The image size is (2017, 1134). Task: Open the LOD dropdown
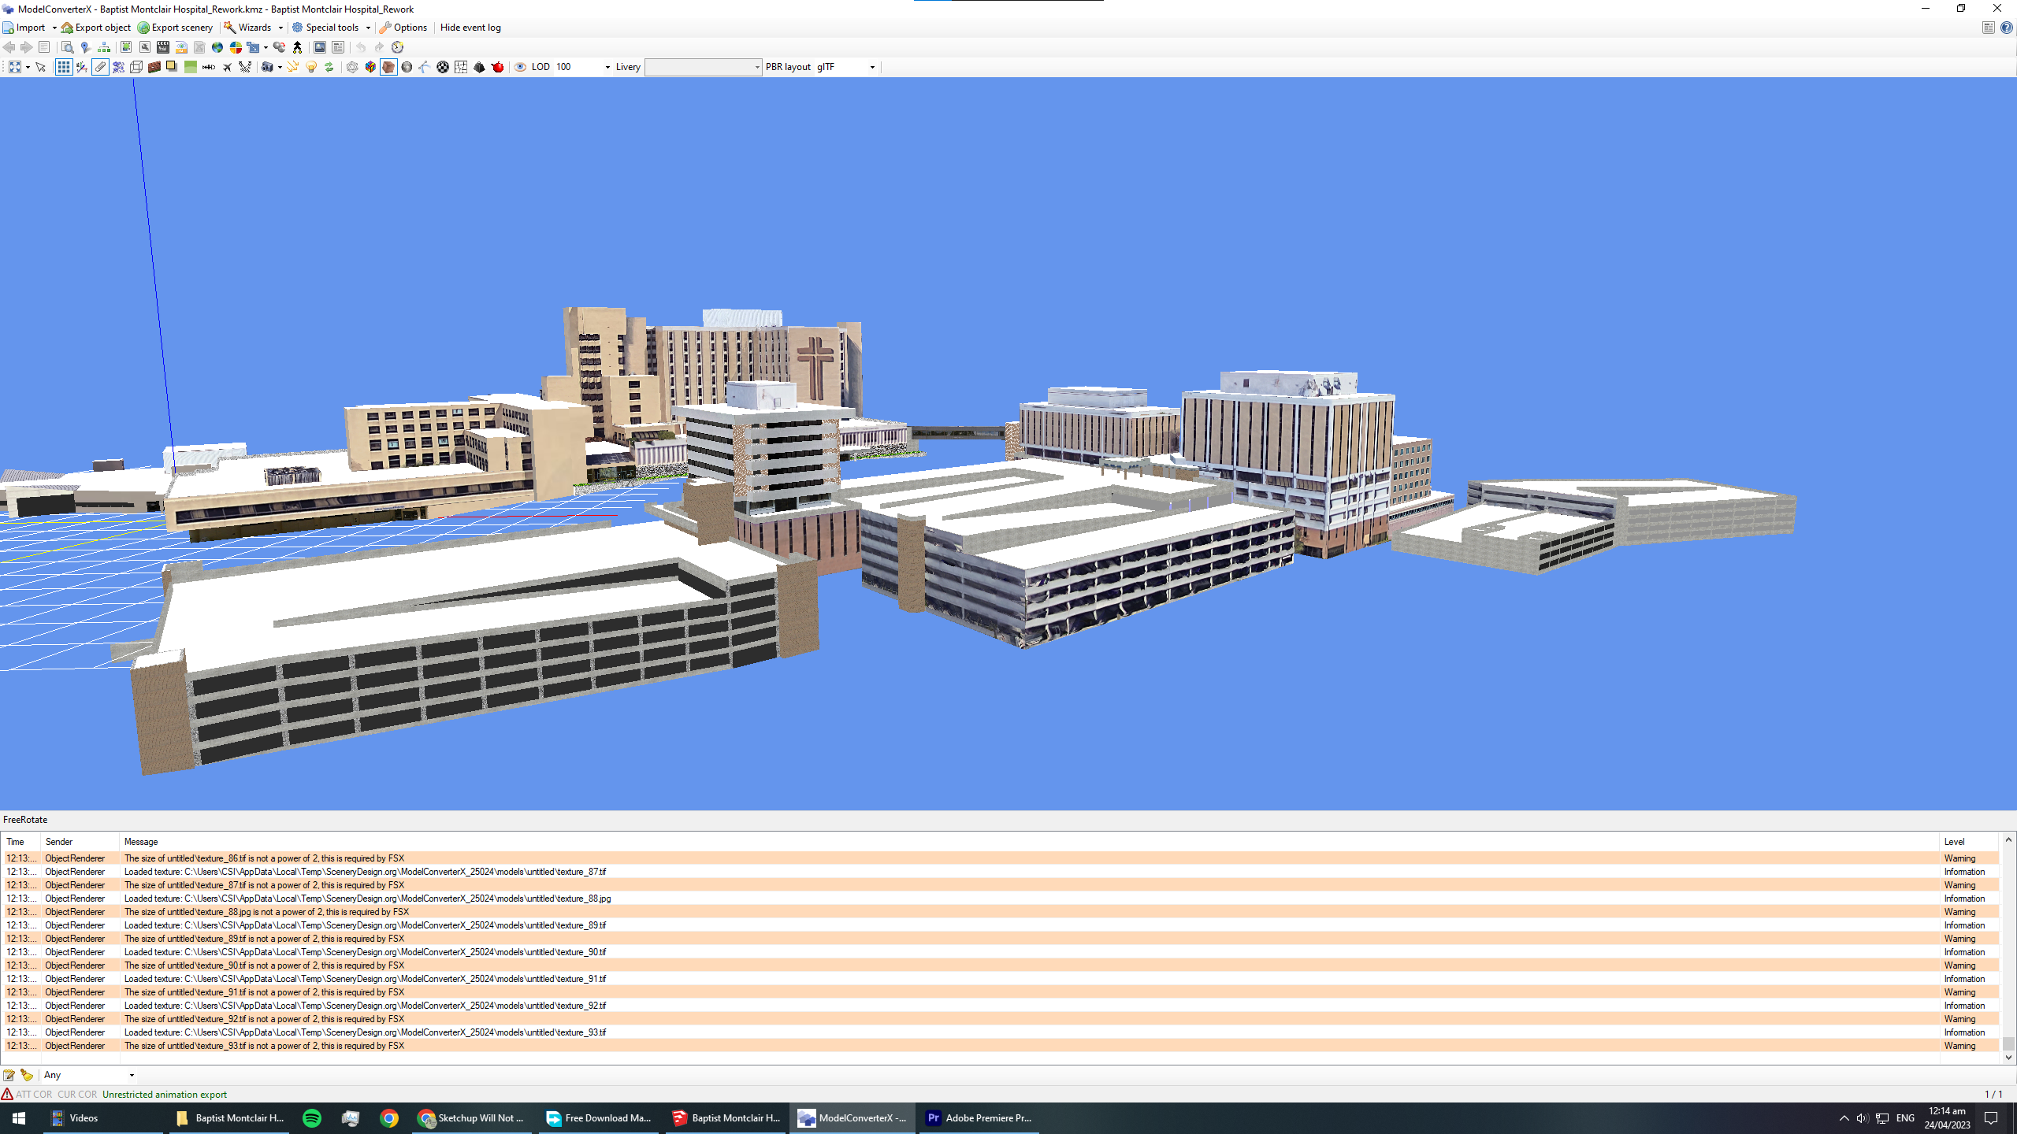[607, 67]
